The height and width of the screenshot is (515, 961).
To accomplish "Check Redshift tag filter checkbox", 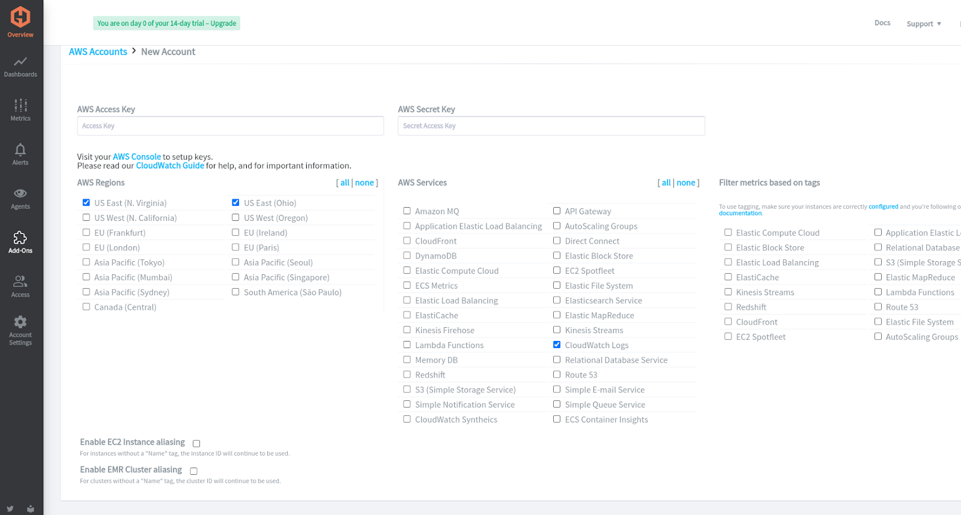I will pos(728,307).
